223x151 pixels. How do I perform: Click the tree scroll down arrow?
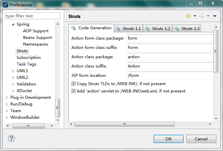[x=58, y=120]
